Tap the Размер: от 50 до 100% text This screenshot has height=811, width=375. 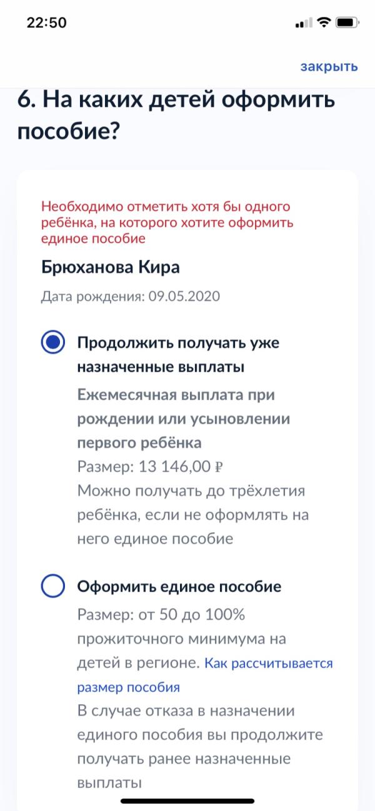tap(161, 615)
